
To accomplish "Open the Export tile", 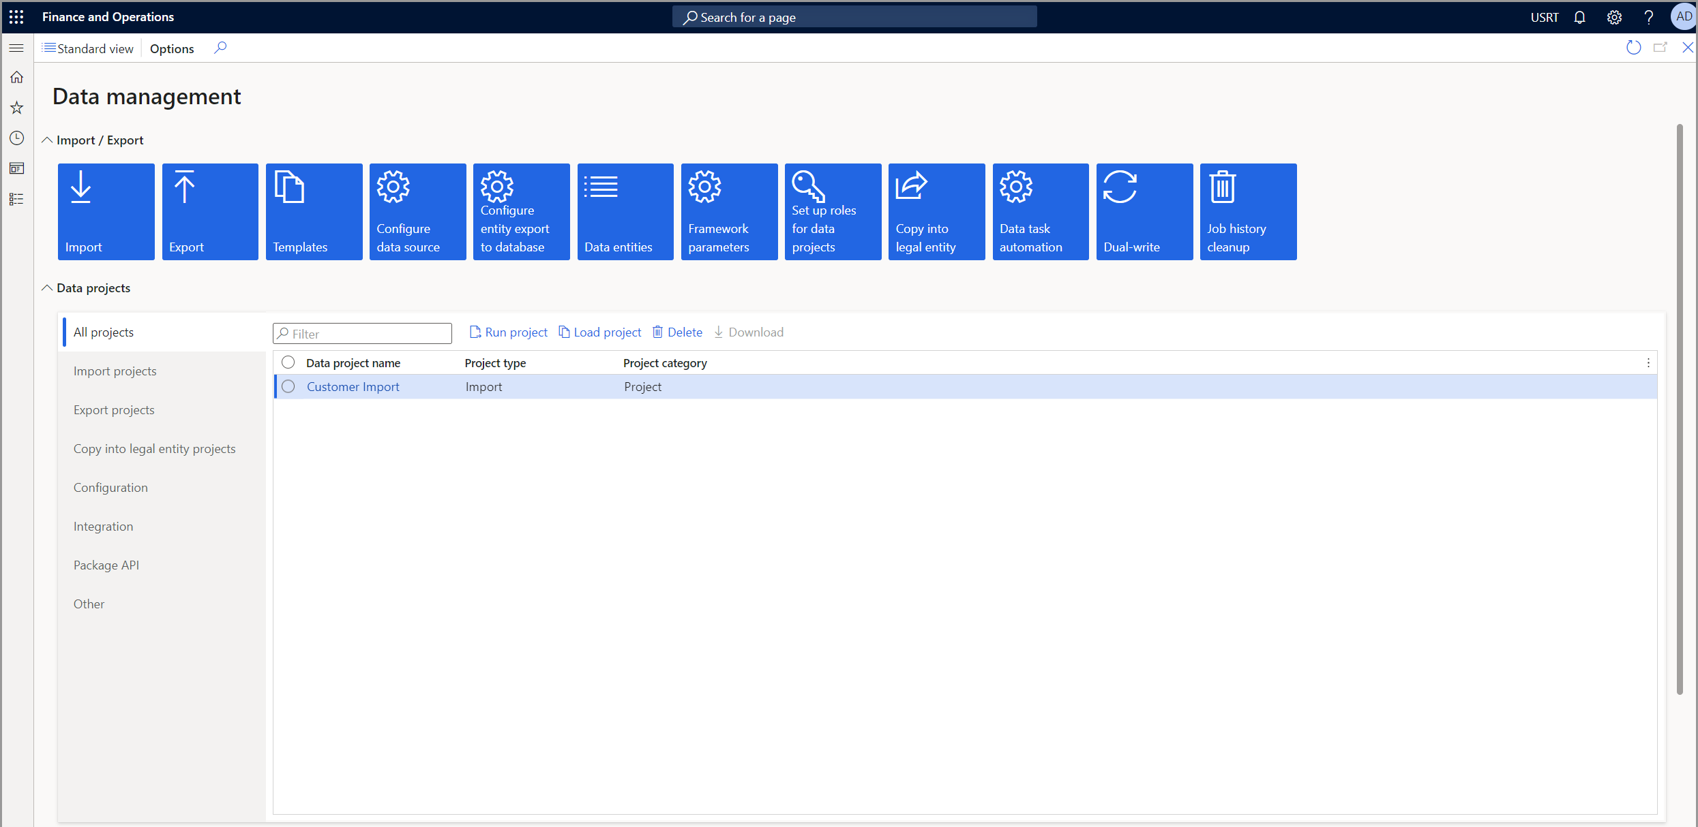I will click(x=210, y=211).
